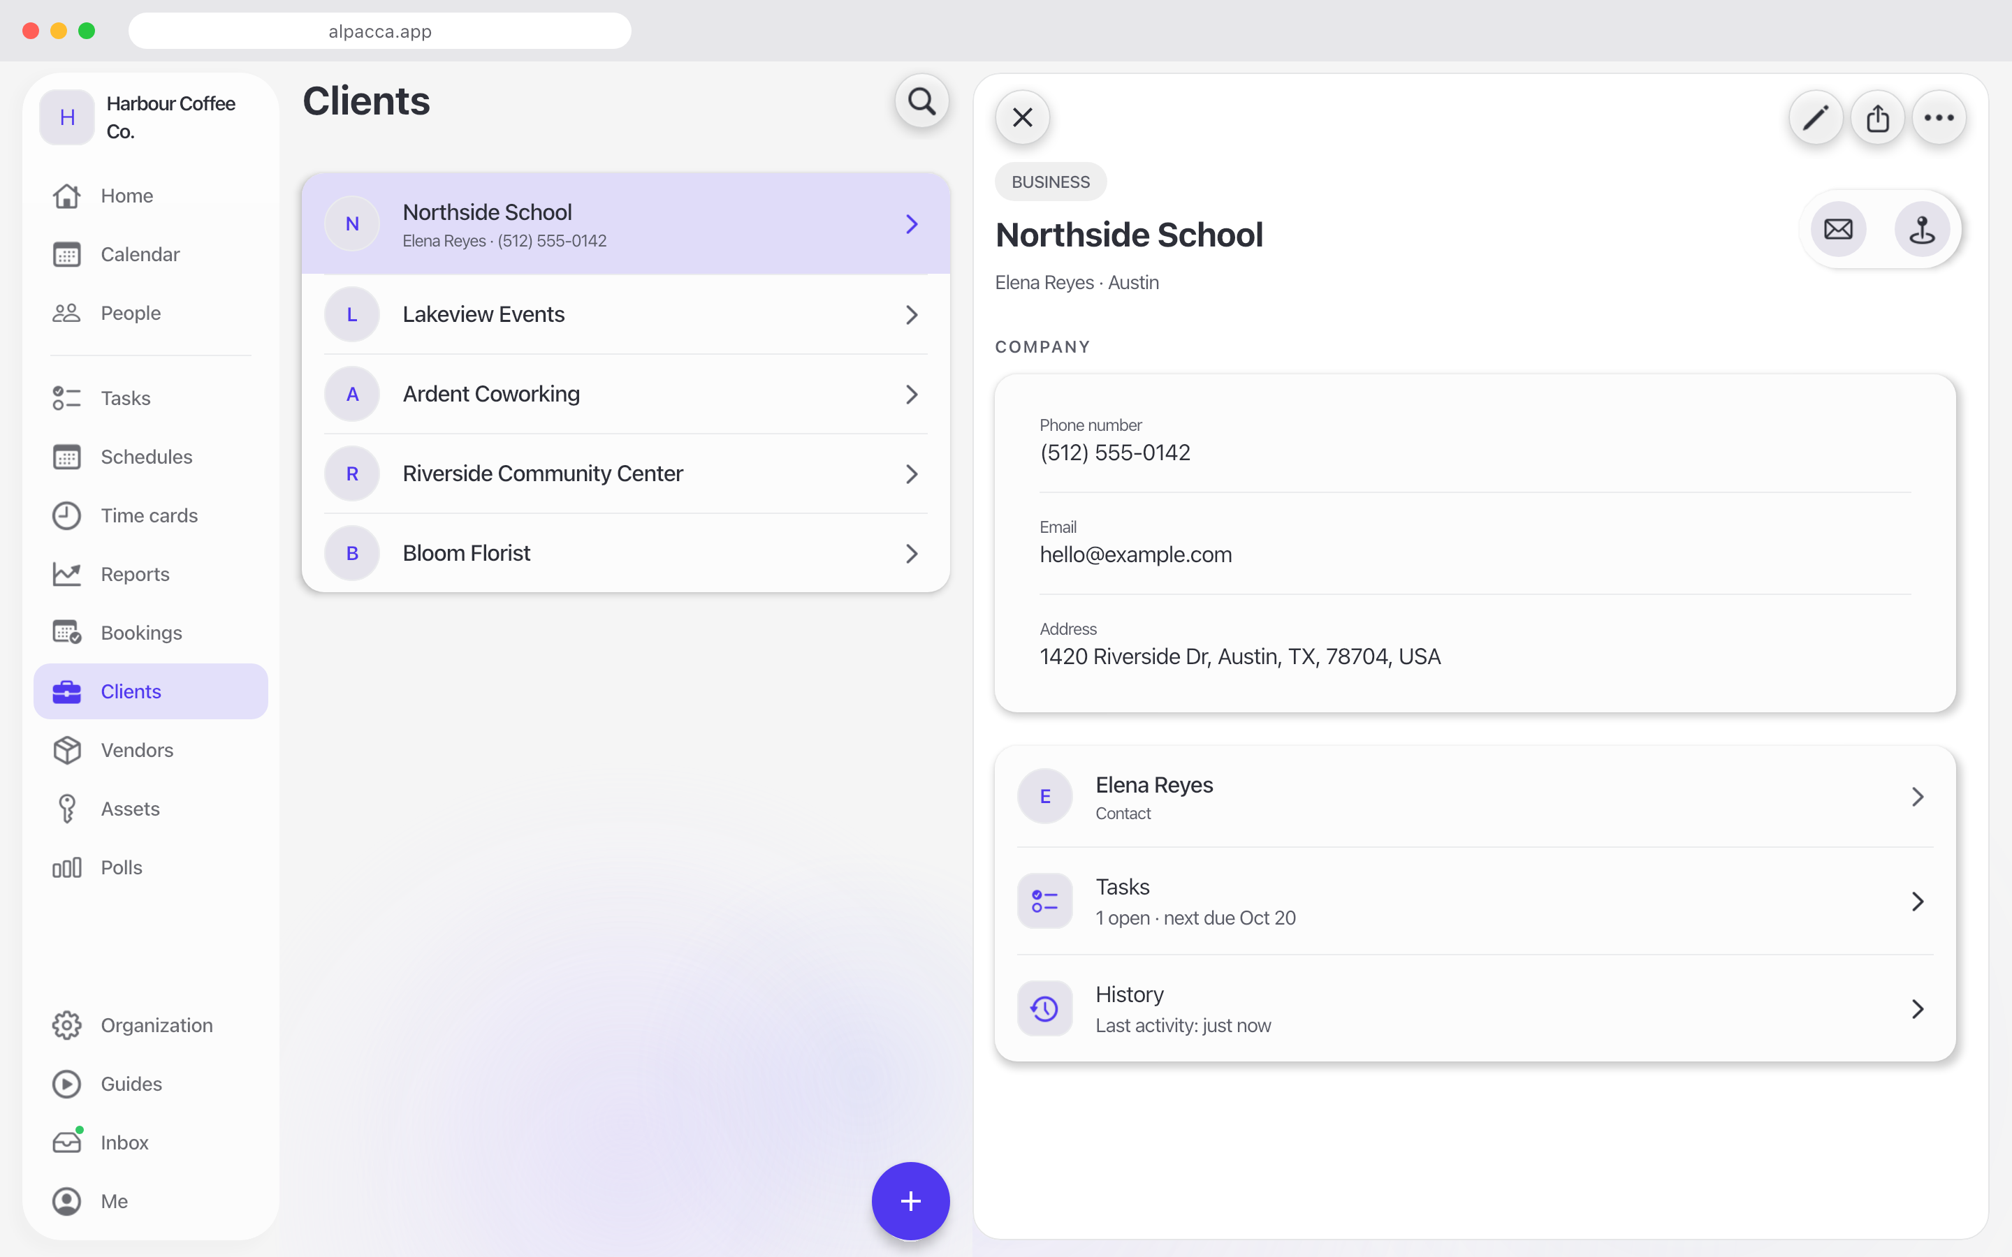Close the Northside School detail panel
This screenshot has height=1257, width=2012.
[x=1023, y=117]
